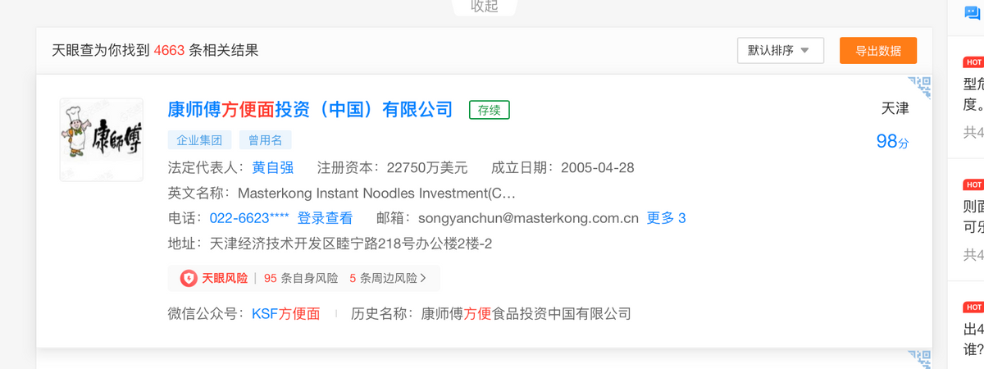Click the 导出数据 export button
Viewport: 984px width, 369px height.
(x=878, y=50)
